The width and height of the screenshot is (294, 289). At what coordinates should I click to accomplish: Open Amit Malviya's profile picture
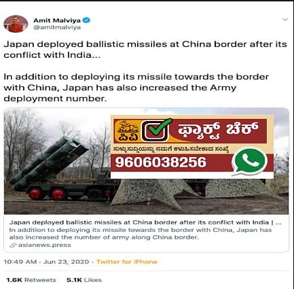pos(16,24)
